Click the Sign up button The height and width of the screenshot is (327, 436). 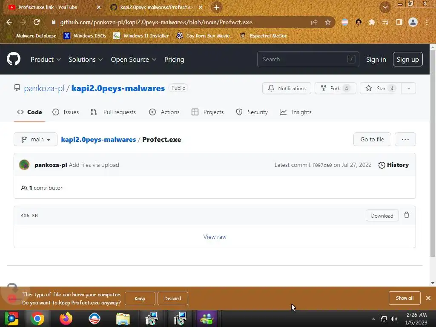coord(407,59)
